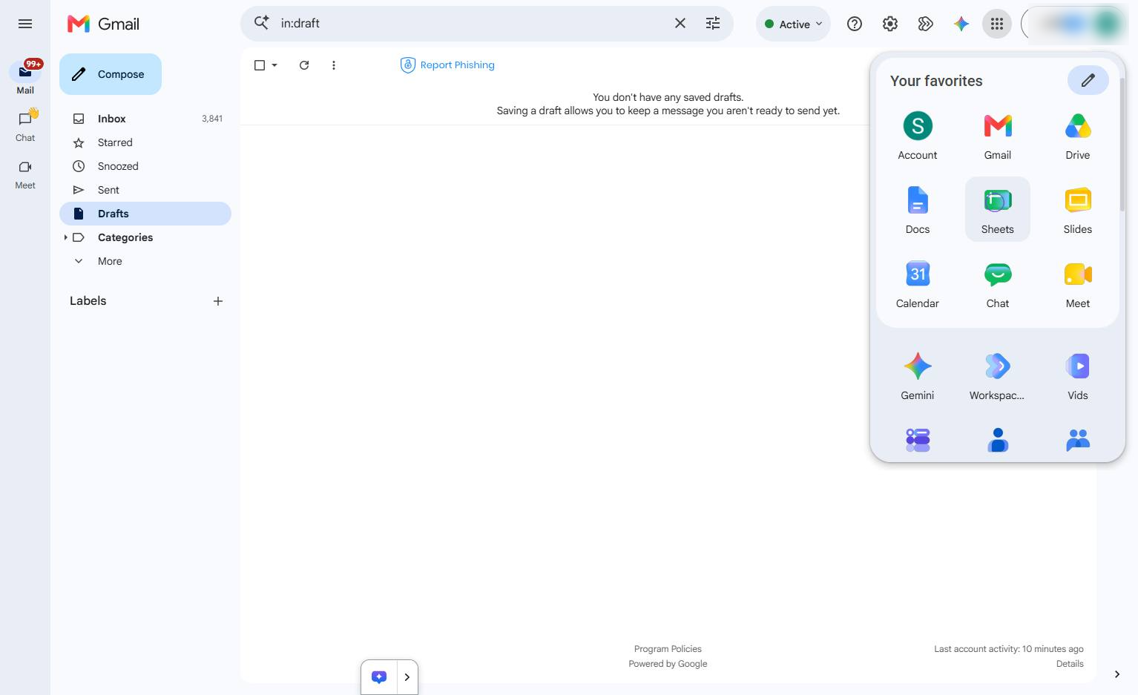
Task: Tick the select all checkbox
Action: point(260,65)
